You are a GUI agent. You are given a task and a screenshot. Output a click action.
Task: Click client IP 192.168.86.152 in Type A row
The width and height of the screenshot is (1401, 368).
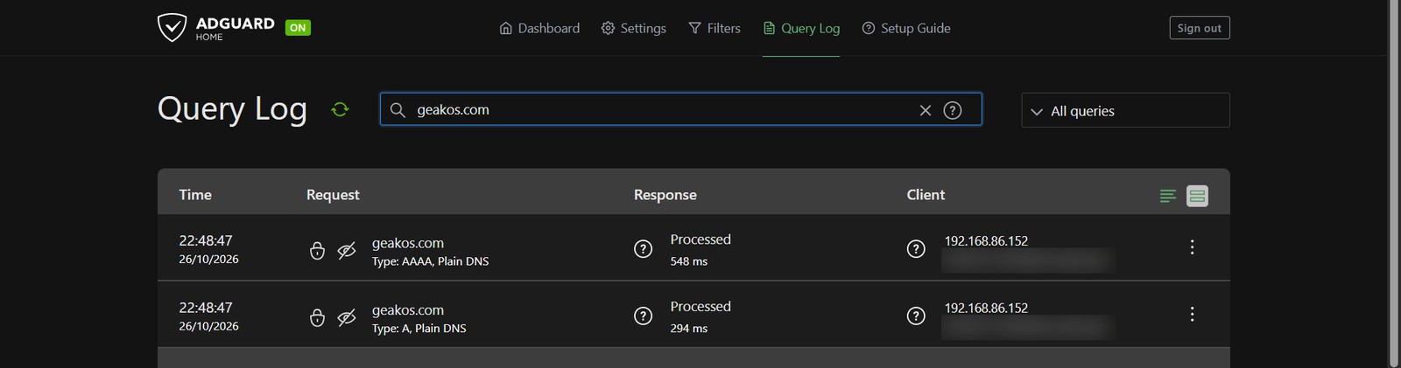pyautogui.click(x=986, y=309)
